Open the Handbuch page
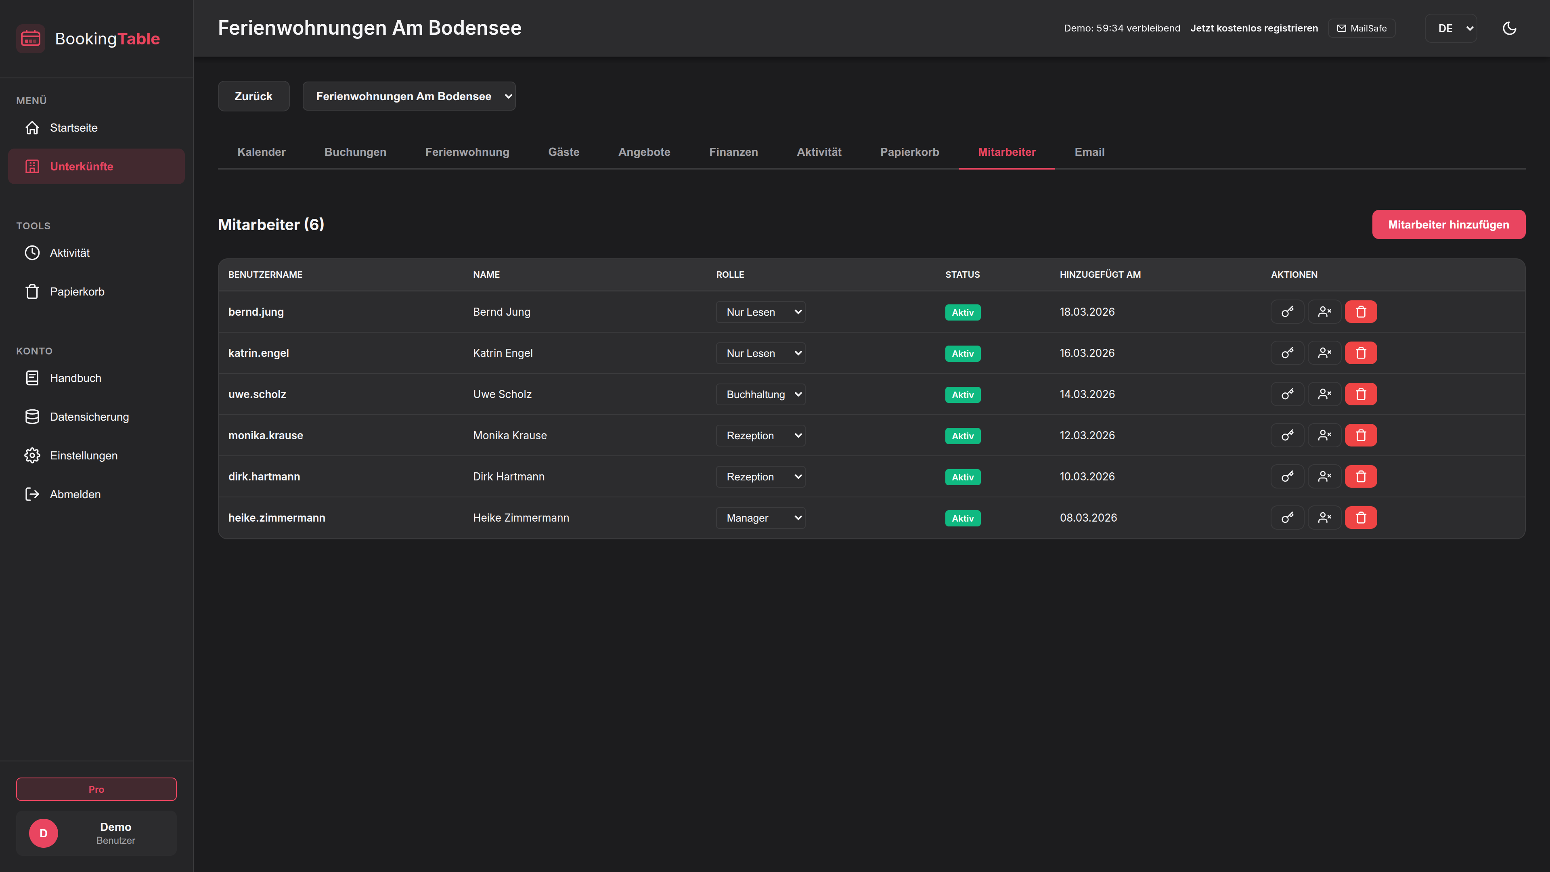This screenshot has width=1550, height=872. click(x=96, y=378)
